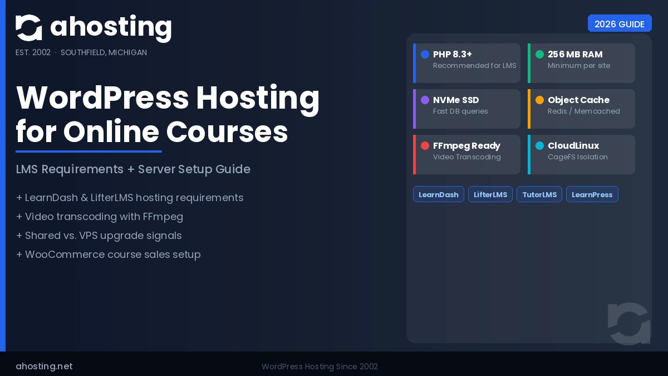Viewport: 668px width, 376px height.
Task: Click the red dot beside FFmpeg Ready
Action: 425,146
